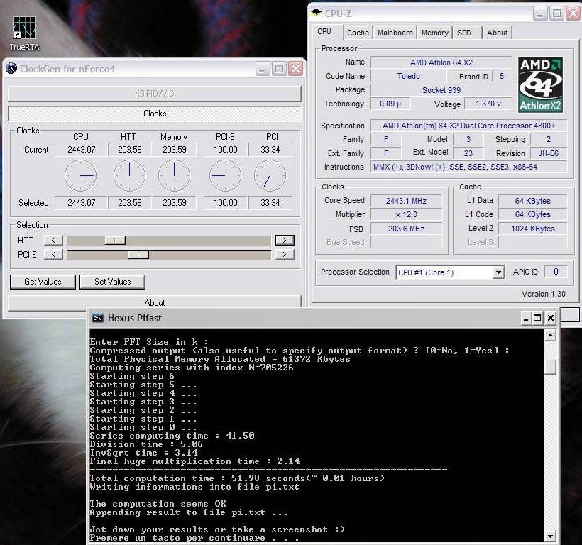Click the AMD Athlon 64 X2 logo
582x545 pixels.
tap(540, 84)
